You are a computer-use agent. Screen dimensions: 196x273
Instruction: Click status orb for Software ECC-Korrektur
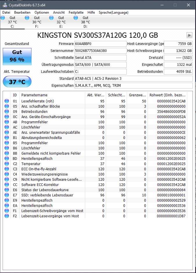click(x=7, y=185)
